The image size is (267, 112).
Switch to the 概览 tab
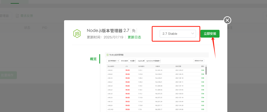pyautogui.click(x=93, y=59)
